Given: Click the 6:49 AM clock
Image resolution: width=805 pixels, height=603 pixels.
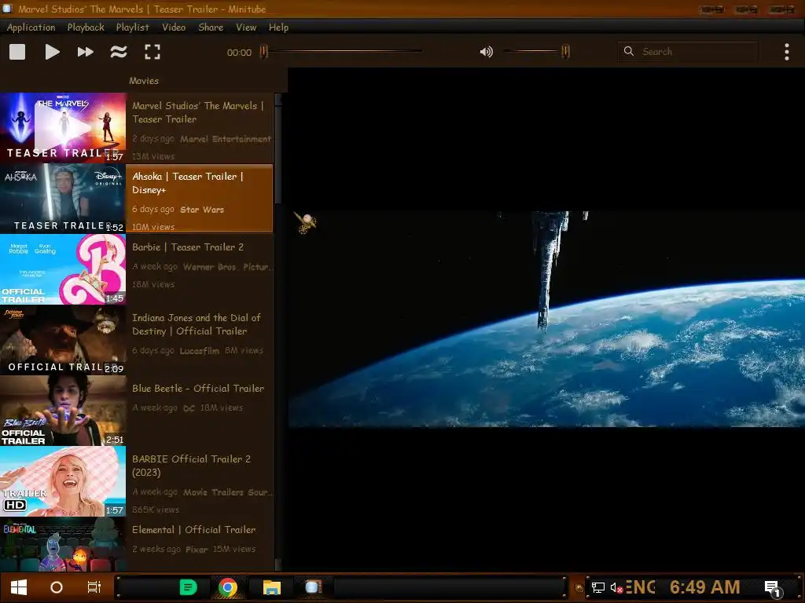Looking at the screenshot, I should (705, 587).
